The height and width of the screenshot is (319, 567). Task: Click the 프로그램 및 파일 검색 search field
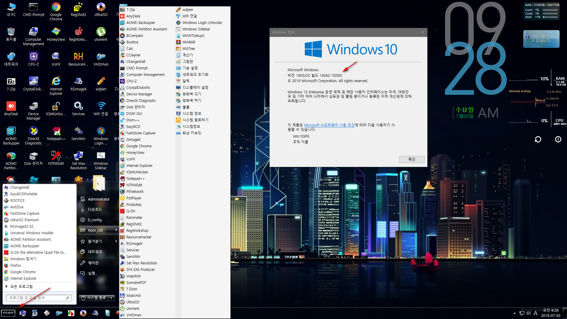click(x=39, y=298)
